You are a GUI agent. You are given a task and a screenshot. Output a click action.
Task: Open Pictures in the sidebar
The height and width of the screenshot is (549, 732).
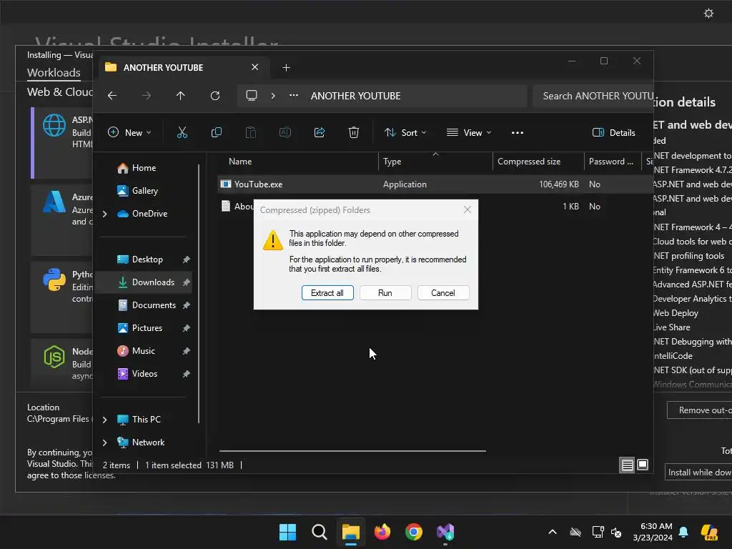(147, 327)
